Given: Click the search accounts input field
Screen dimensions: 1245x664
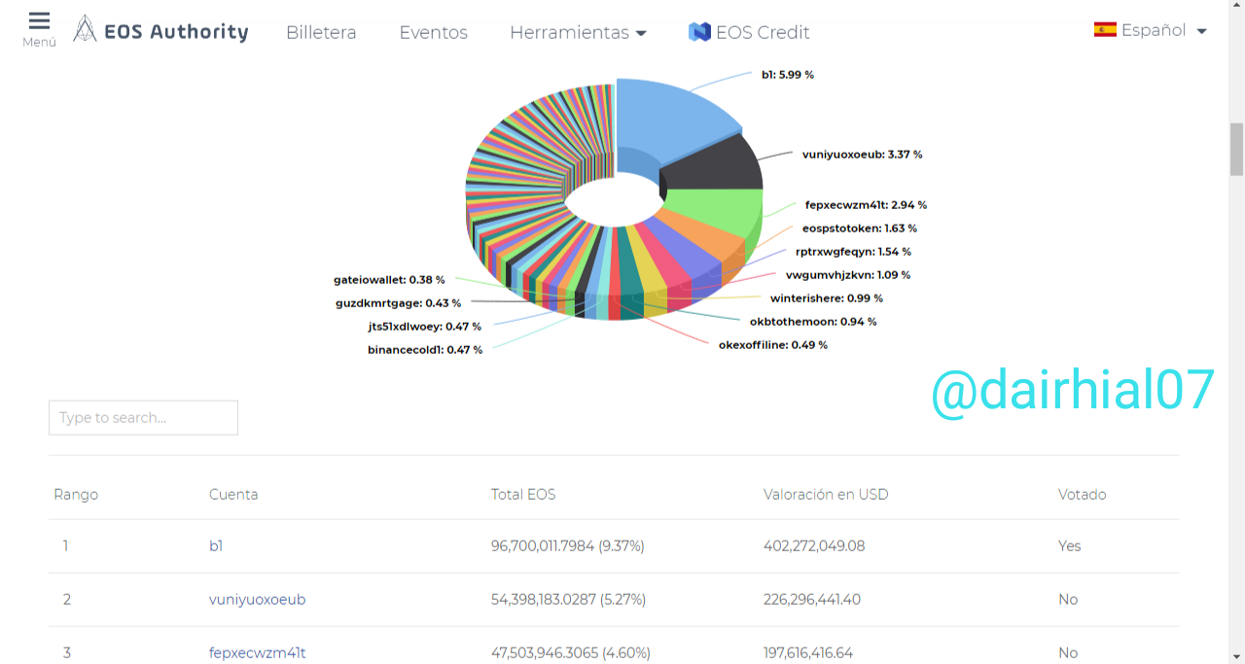Looking at the screenshot, I should click(143, 418).
